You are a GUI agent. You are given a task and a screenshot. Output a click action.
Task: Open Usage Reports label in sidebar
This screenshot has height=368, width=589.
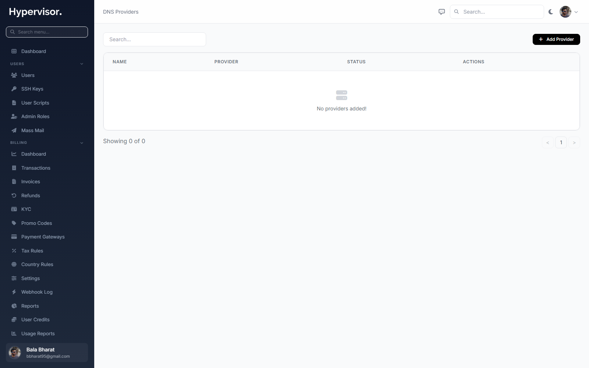tap(38, 333)
